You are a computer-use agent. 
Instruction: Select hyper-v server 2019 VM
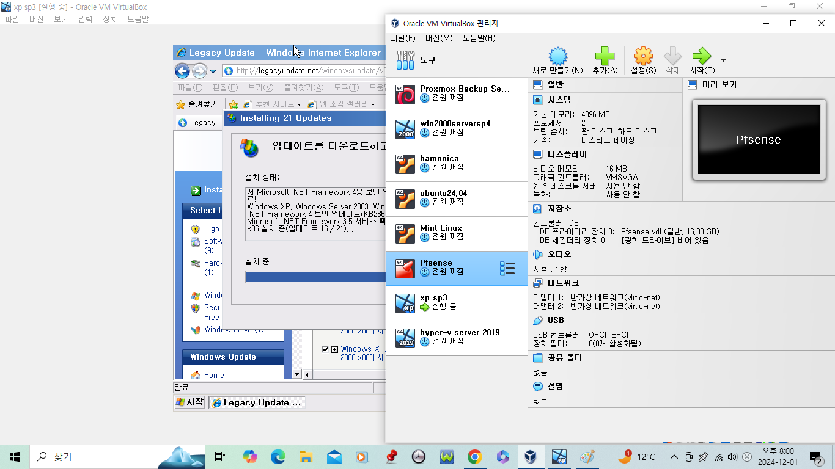click(457, 338)
